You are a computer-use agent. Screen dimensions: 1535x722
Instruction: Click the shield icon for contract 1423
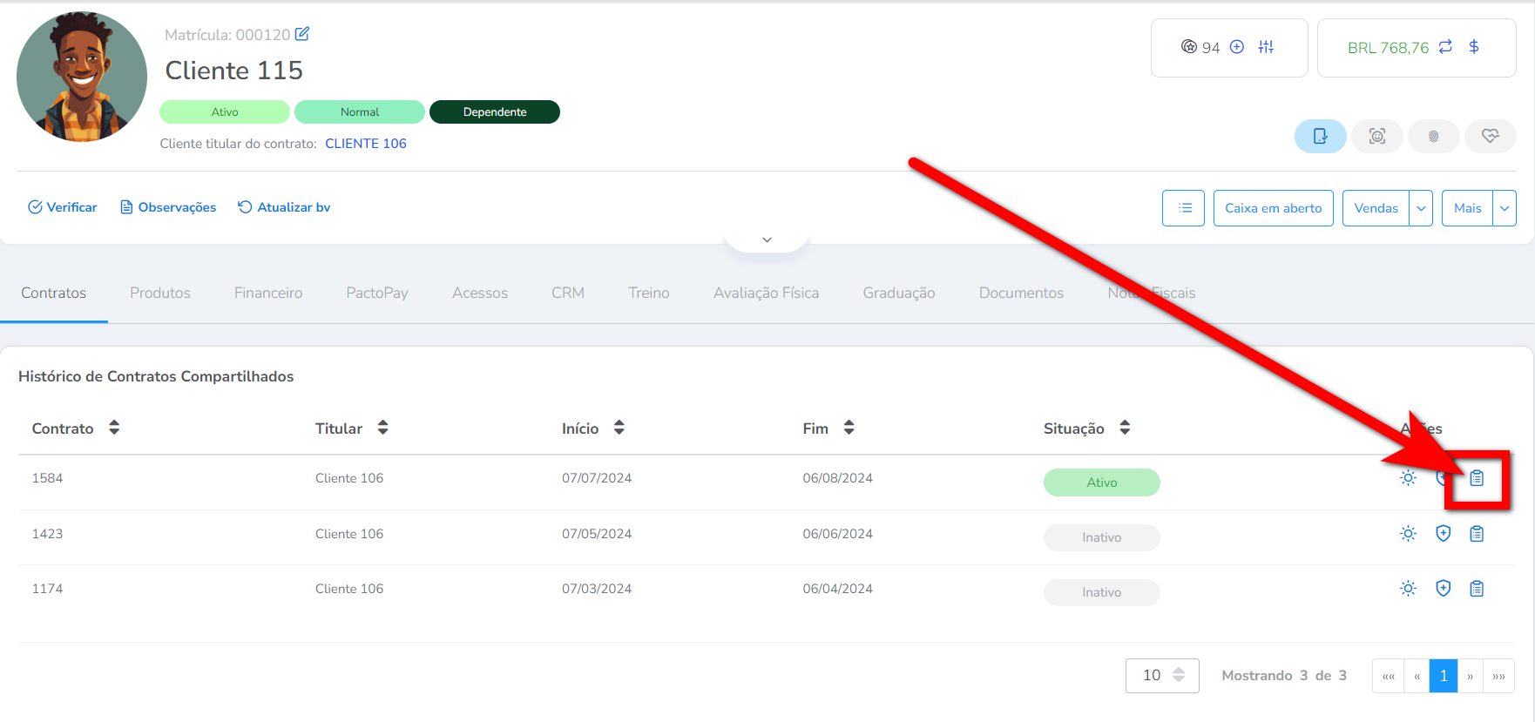[1443, 534]
